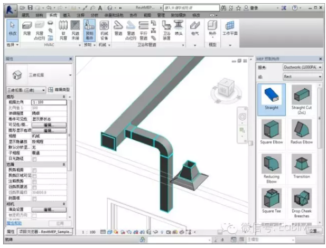Image resolution: width=326 pixels, height=248 pixels.
Task: Click the steering wheel navigation icon
Action: click(x=242, y=117)
